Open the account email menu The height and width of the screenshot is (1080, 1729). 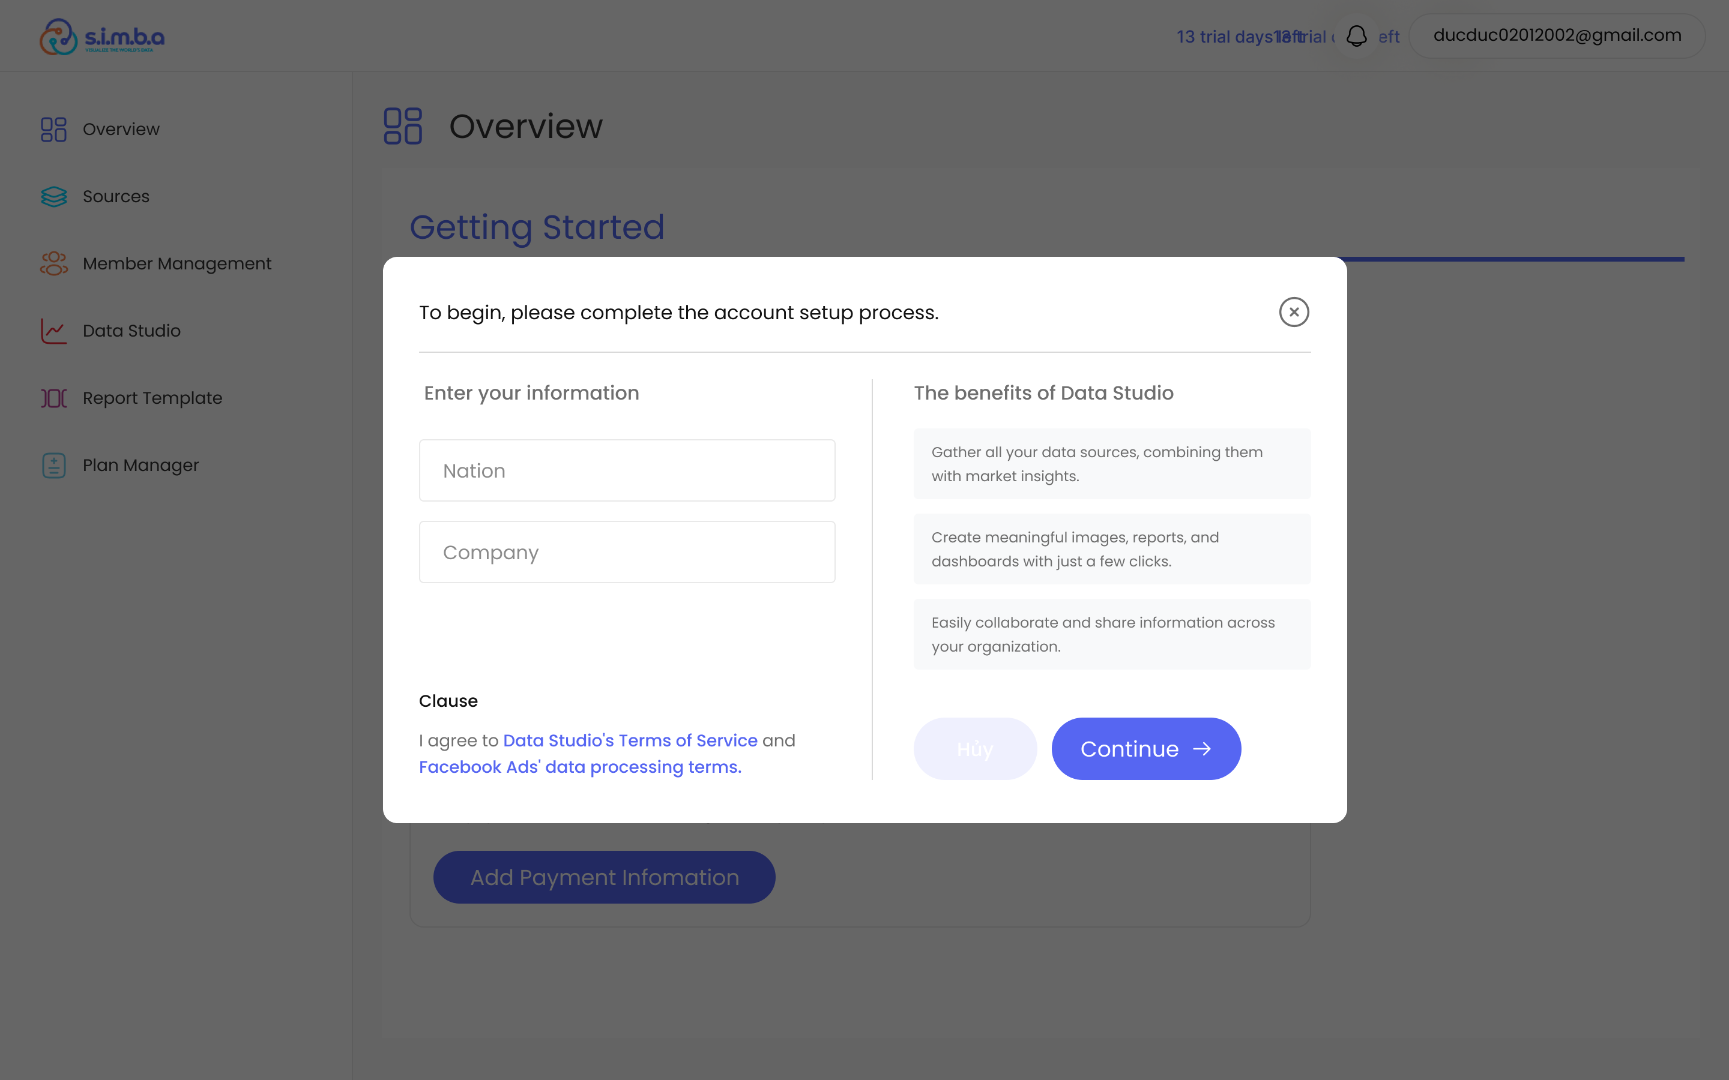pos(1557,36)
